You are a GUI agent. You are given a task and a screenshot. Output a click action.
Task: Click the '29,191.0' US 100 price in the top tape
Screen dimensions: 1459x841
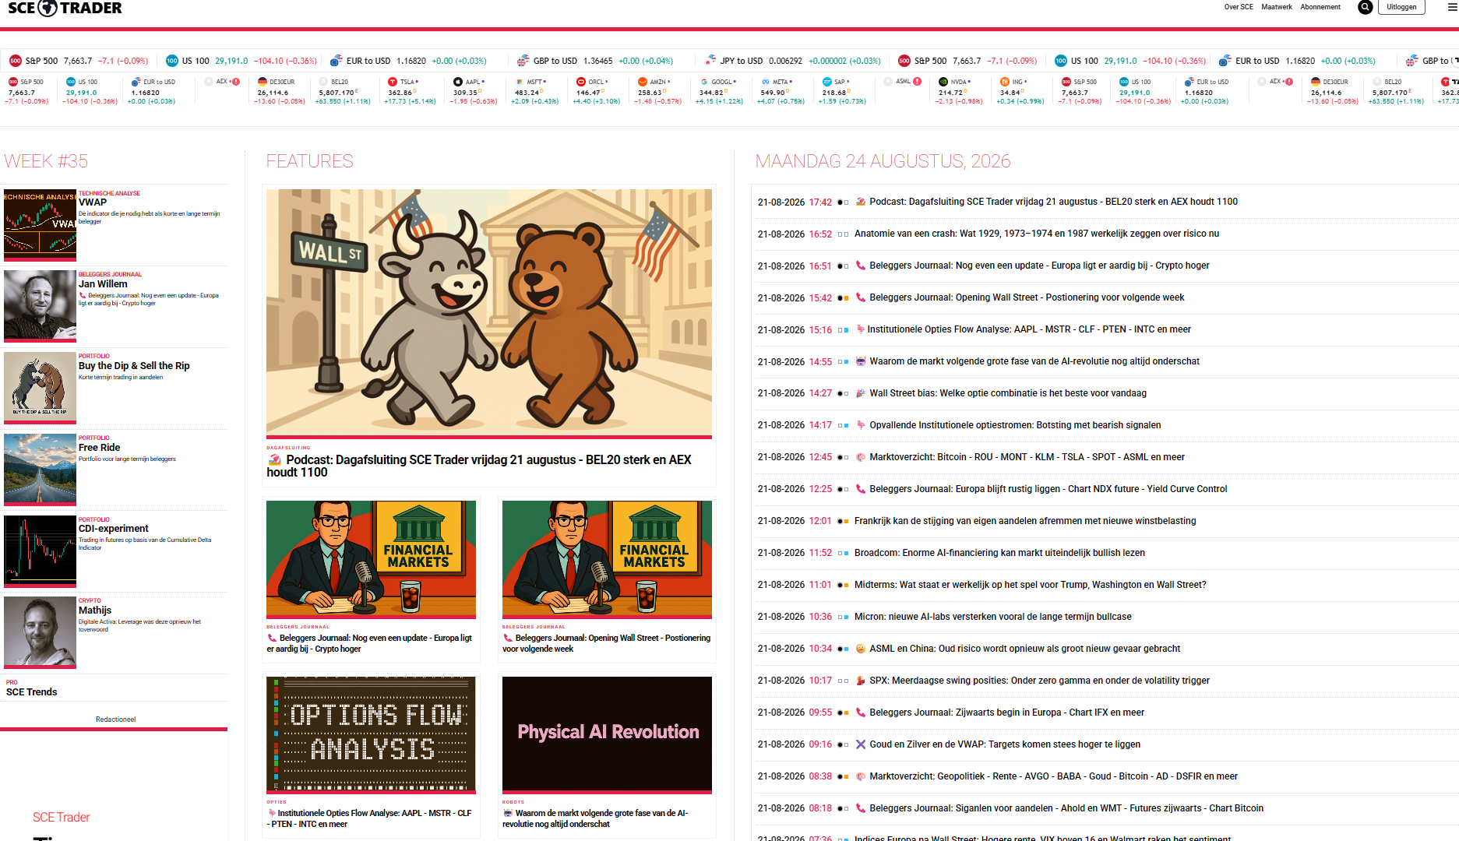(231, 61)
